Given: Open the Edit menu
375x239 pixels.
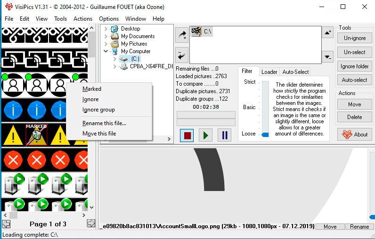Looking at the screenshot, I should click(24, 19).
